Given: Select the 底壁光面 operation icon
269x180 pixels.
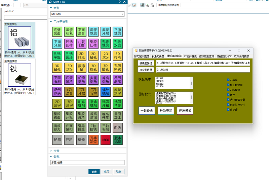Looking at the screenshot, I should [57, 32].
